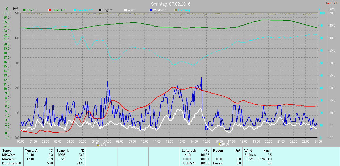Select the Wind column header in table
340x166 pixels.
248,151
